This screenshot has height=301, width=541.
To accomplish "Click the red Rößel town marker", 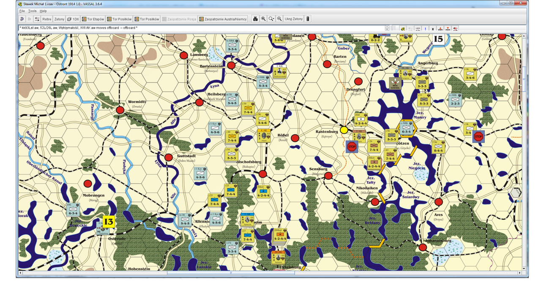I will (x=295, y=138).
